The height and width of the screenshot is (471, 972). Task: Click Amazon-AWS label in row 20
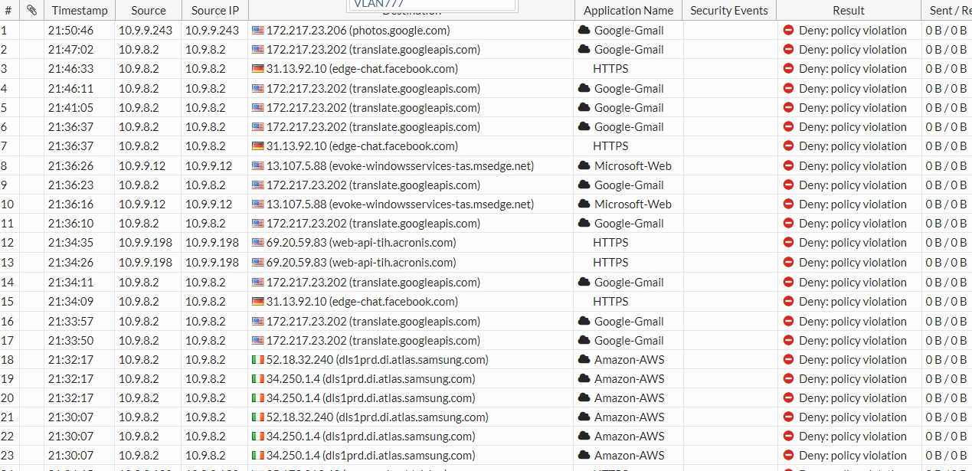click(x=630, y=398)
